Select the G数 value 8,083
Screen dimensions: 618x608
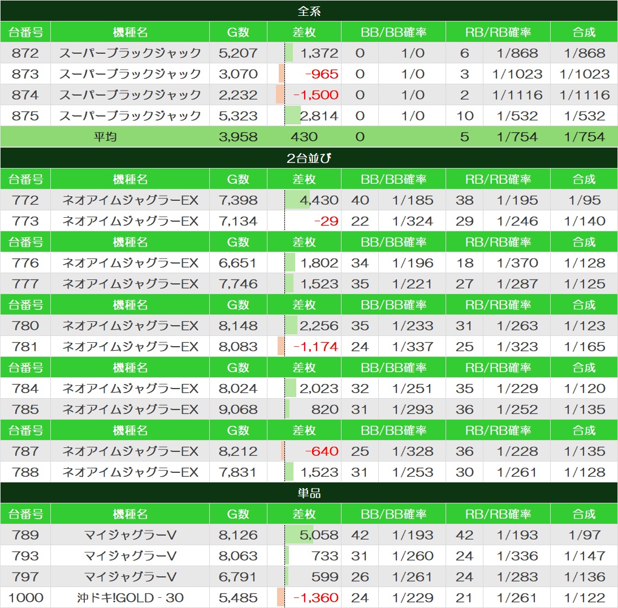(238, 346)
